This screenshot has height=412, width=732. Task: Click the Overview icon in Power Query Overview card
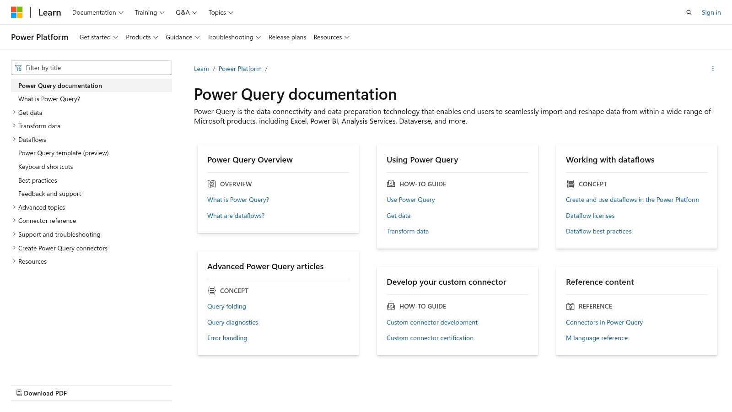[x=211, y=184]
